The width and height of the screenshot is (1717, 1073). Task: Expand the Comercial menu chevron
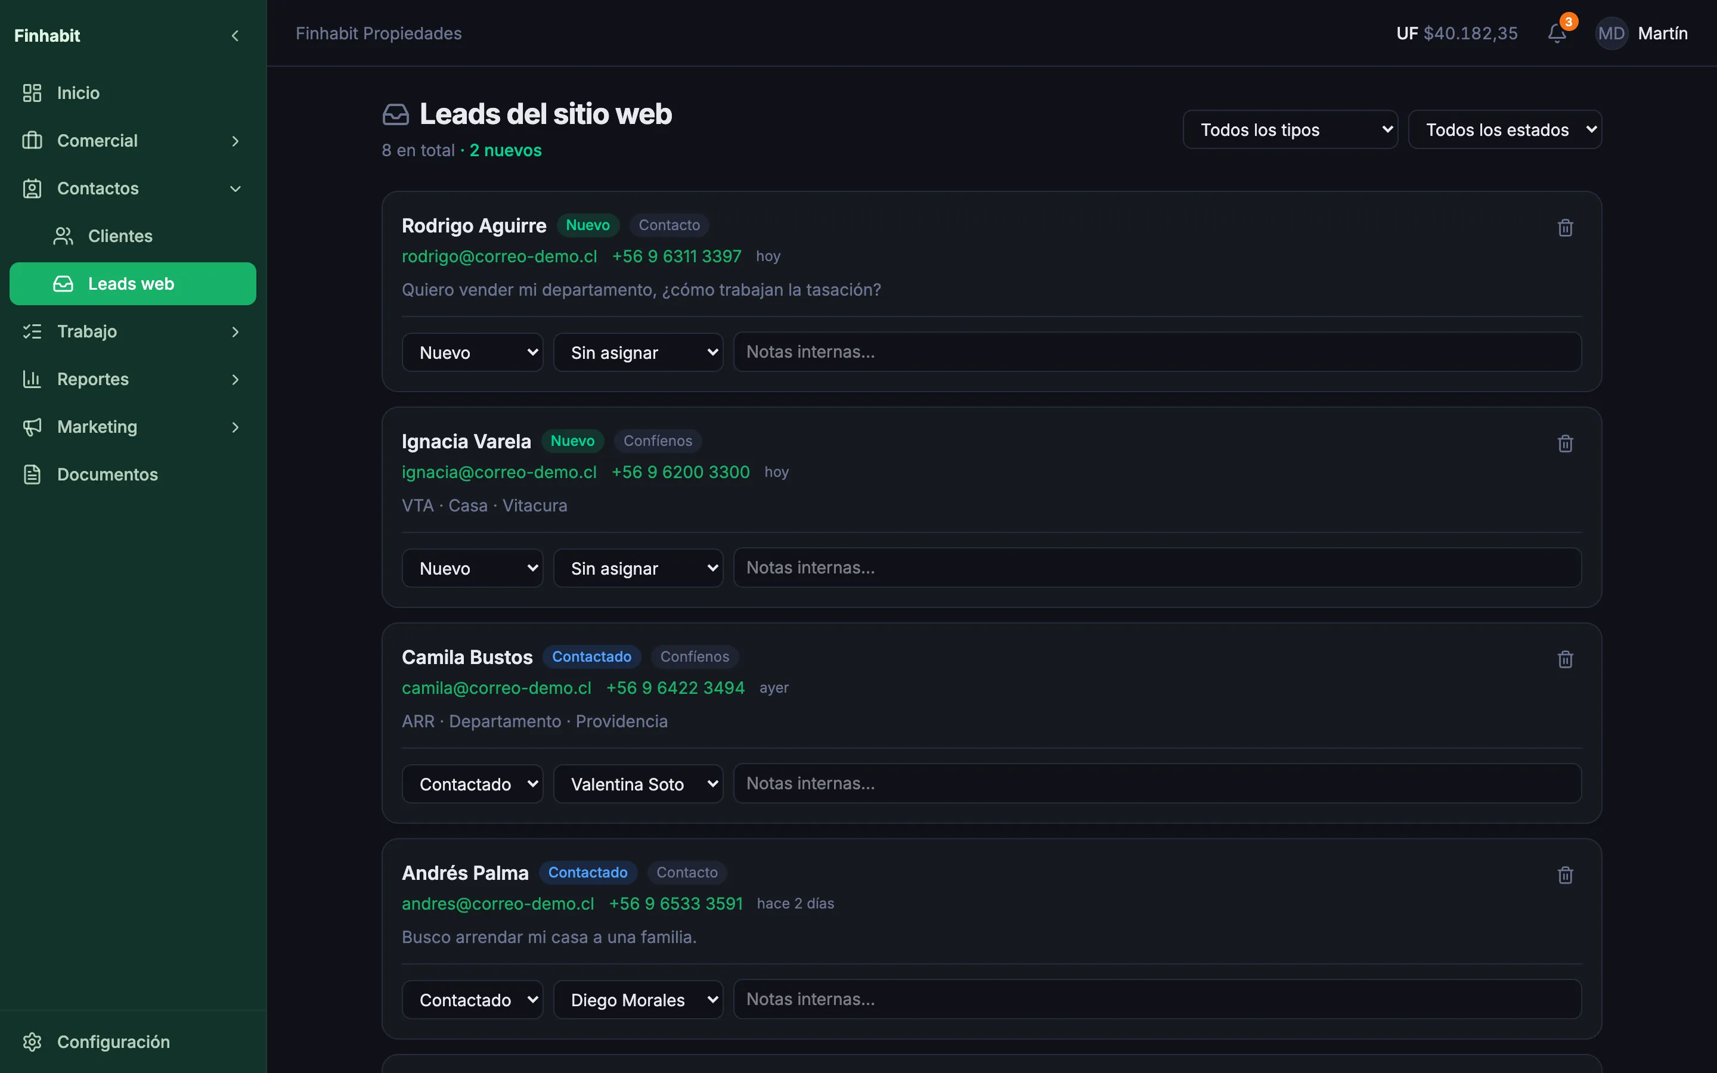click(x=235, y=141)
